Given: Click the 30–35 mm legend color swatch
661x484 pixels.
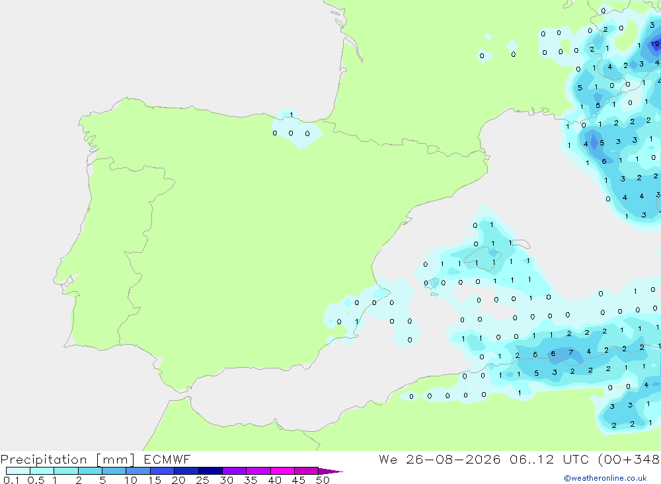Looking at the screenshot, I should coord(235,471).
